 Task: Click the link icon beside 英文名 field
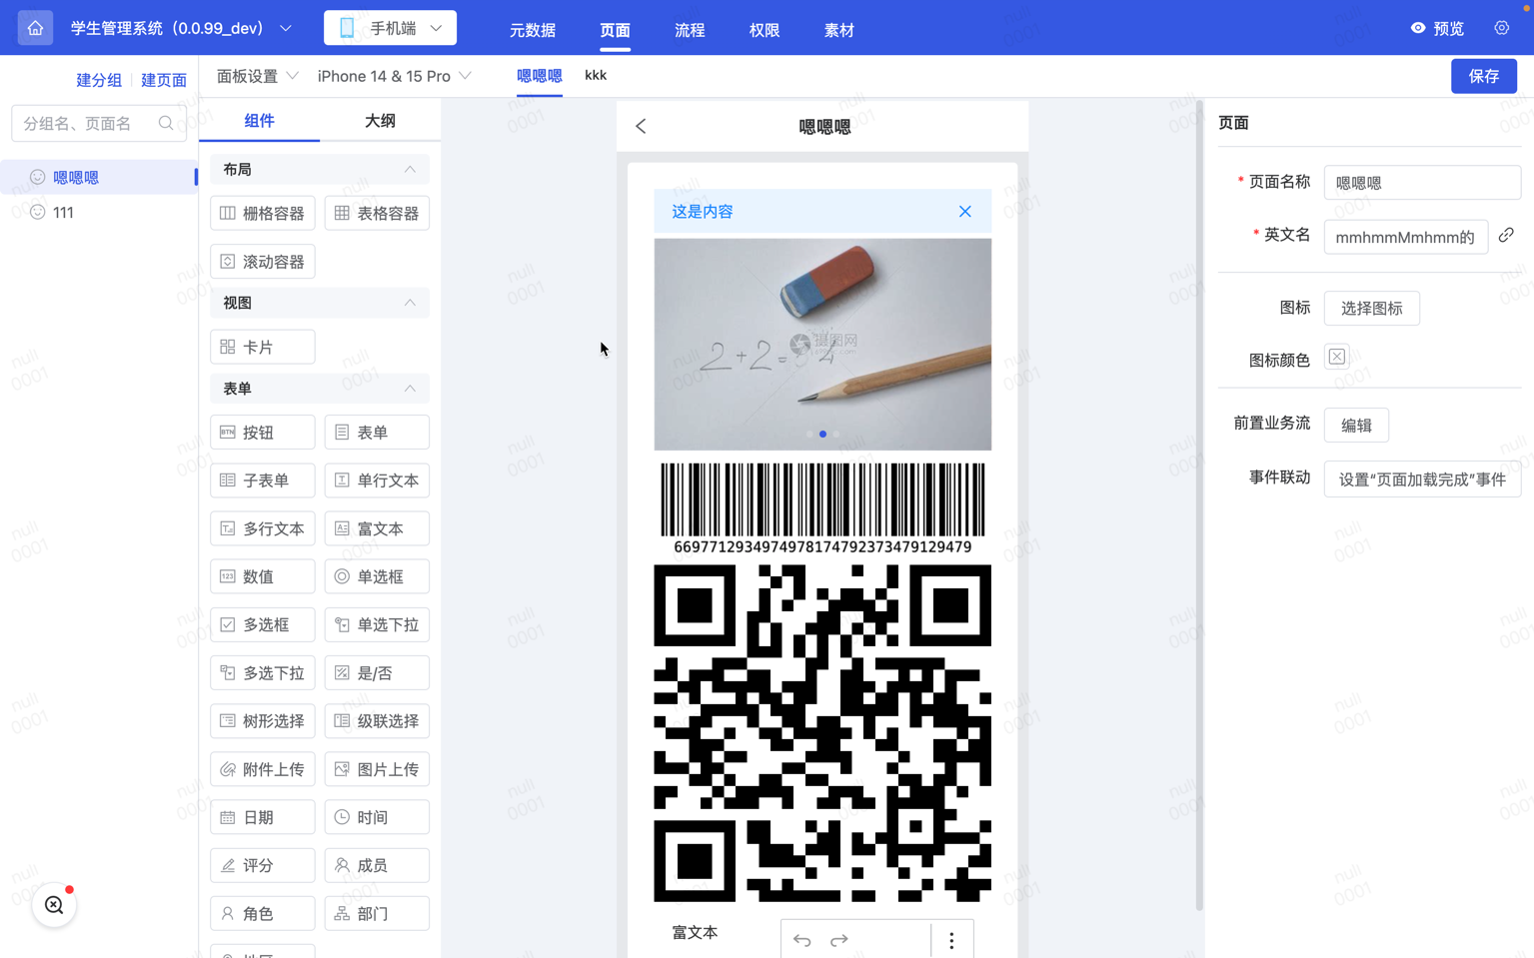[1506, 235]
